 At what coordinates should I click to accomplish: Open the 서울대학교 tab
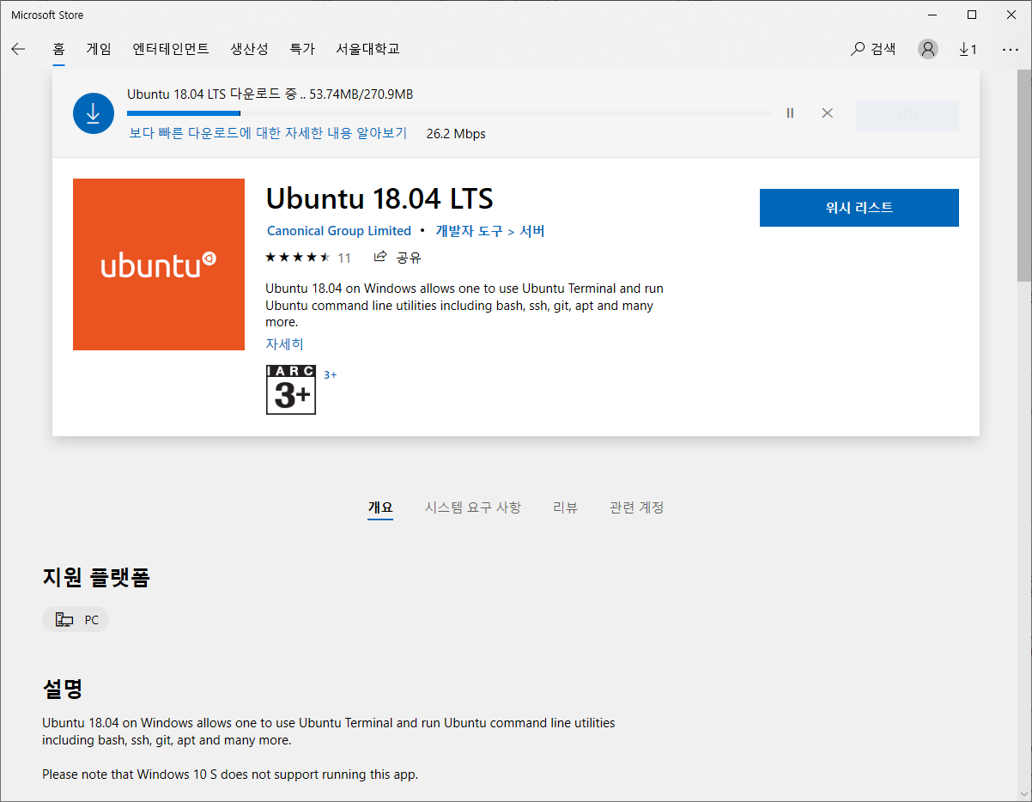pos(367,49)
